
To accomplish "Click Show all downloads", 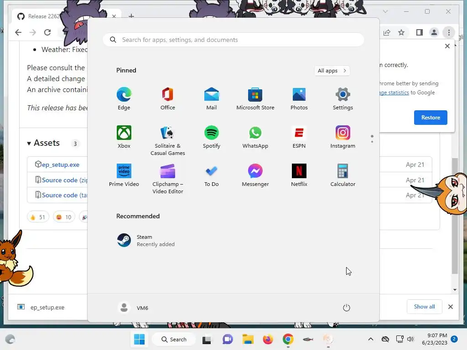I will point(425,307).
